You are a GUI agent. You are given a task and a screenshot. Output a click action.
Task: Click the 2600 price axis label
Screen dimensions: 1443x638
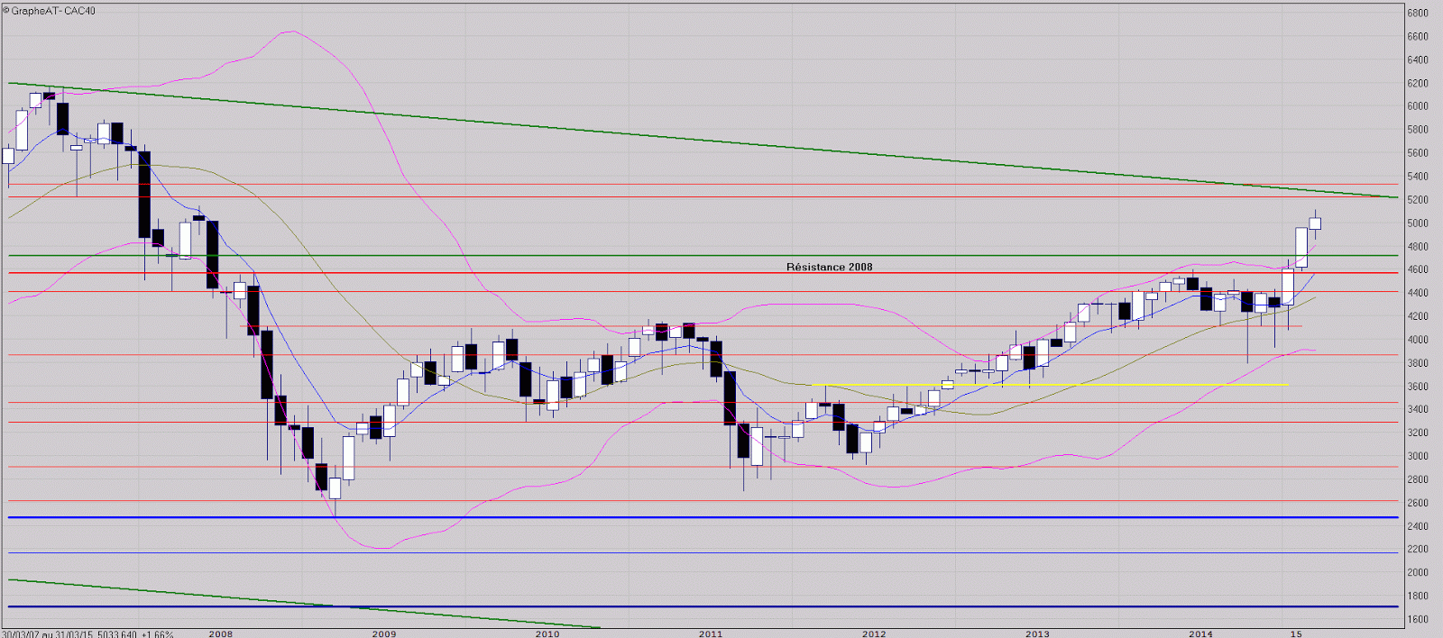[x=1418, y=503]
